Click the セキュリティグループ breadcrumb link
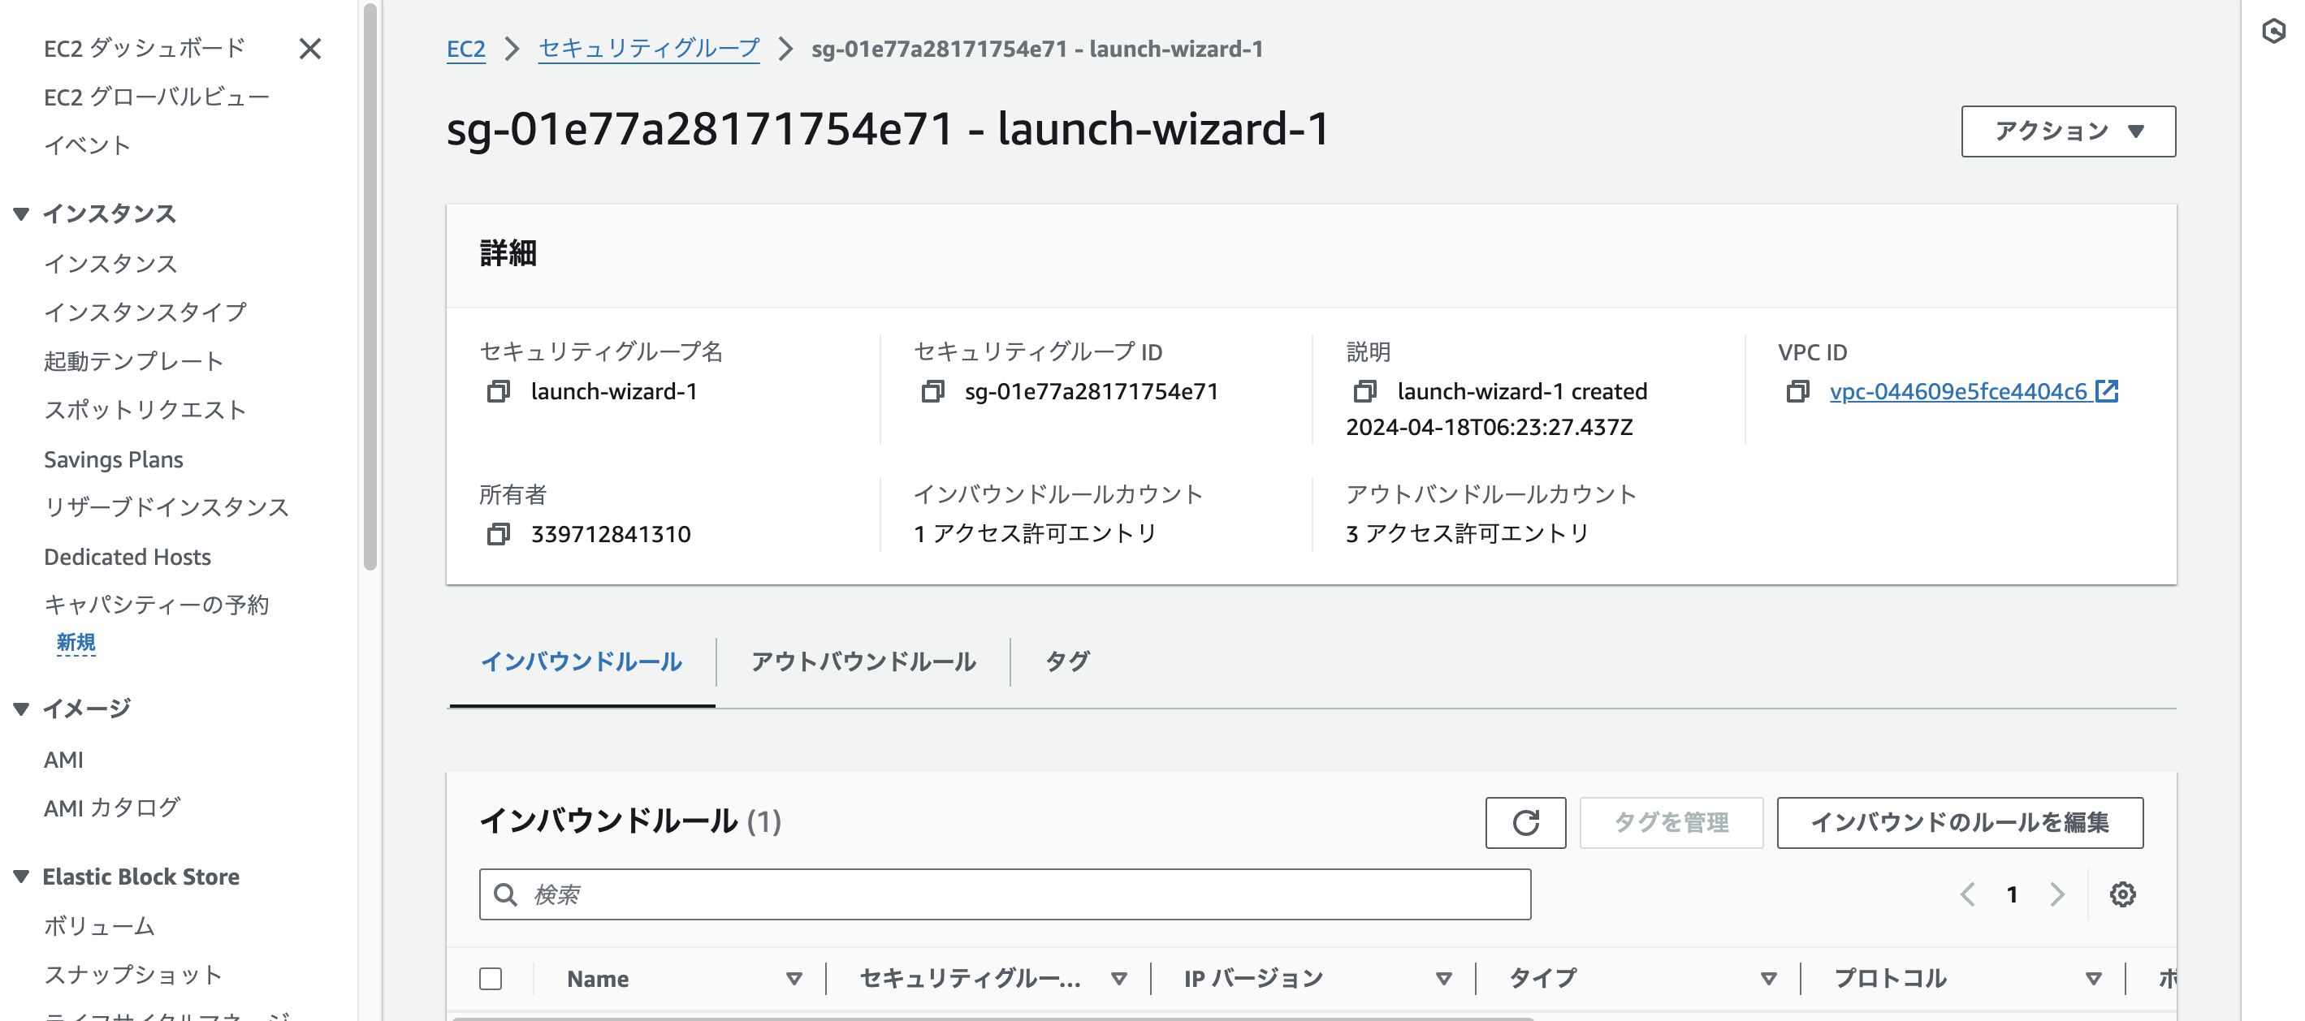 [649, 48]
